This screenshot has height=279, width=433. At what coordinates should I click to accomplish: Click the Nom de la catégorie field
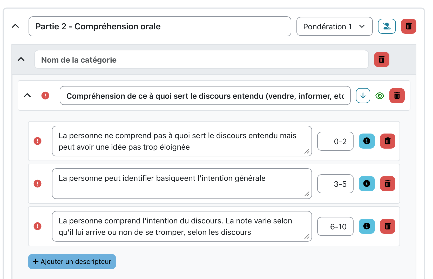point(201,59)
